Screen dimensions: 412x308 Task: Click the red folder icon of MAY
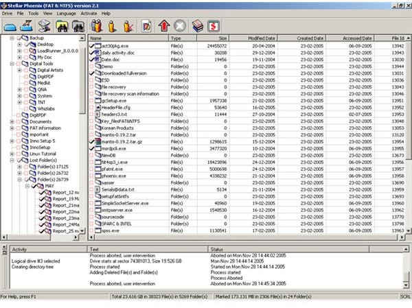pyautogui.click(x=41, y=186)
